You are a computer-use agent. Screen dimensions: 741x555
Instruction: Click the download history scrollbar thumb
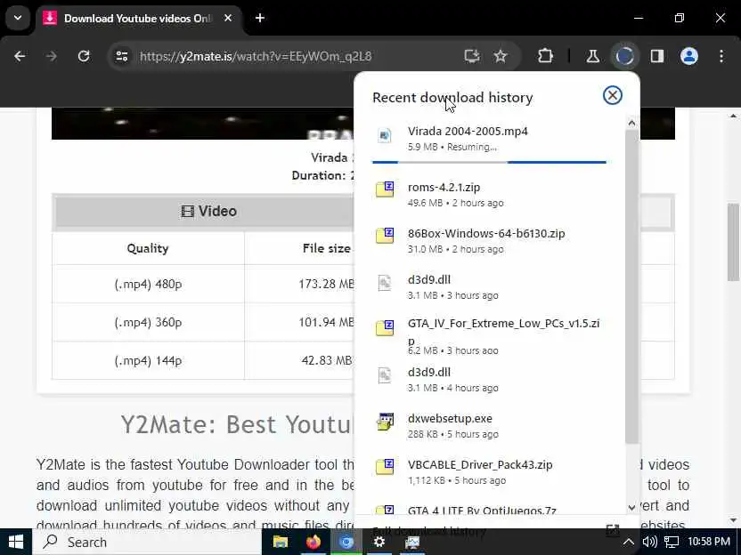tap(631, 287)
